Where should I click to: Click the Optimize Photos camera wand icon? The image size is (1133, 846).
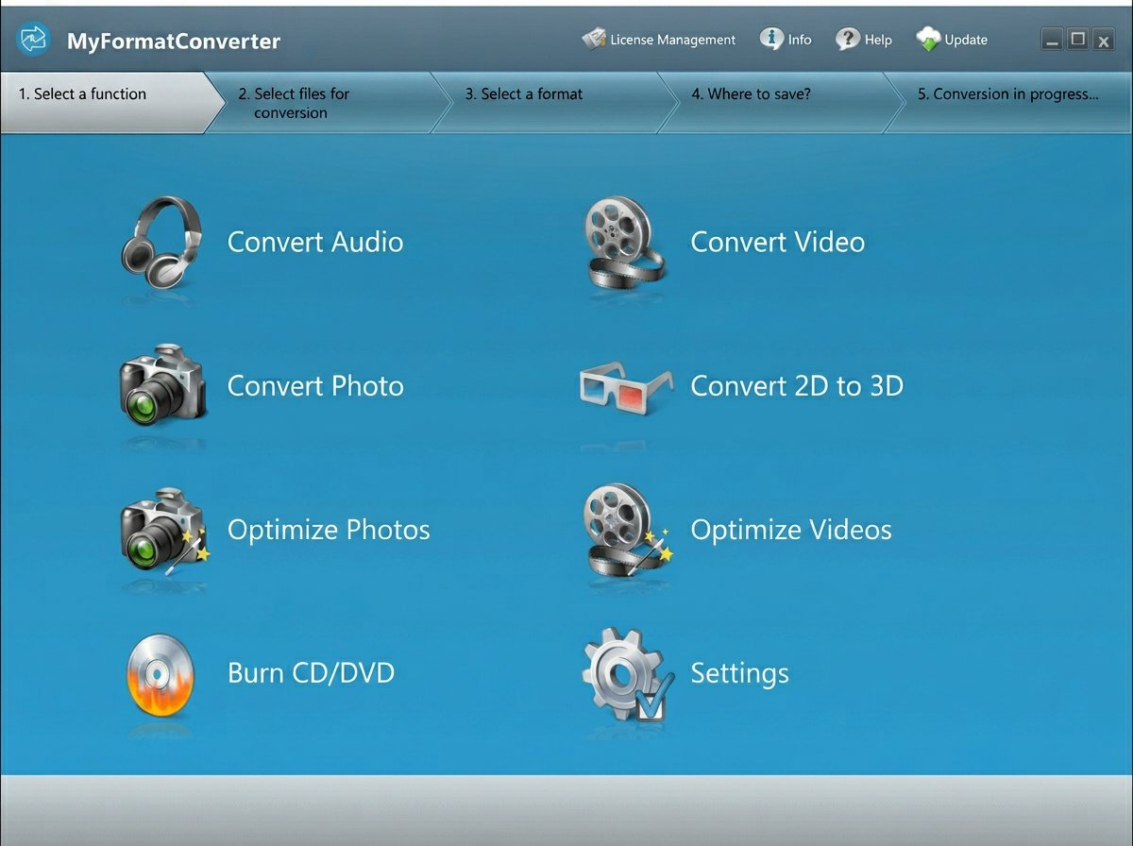[162, 530]
